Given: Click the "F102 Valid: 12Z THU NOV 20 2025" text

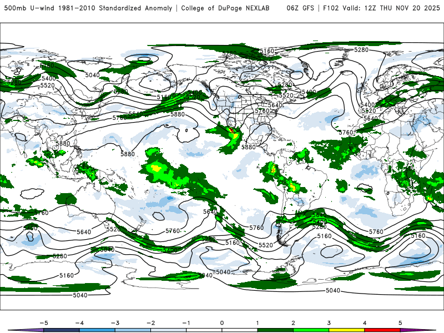Looking at the screenshot, I should click(x=381, y=8).
